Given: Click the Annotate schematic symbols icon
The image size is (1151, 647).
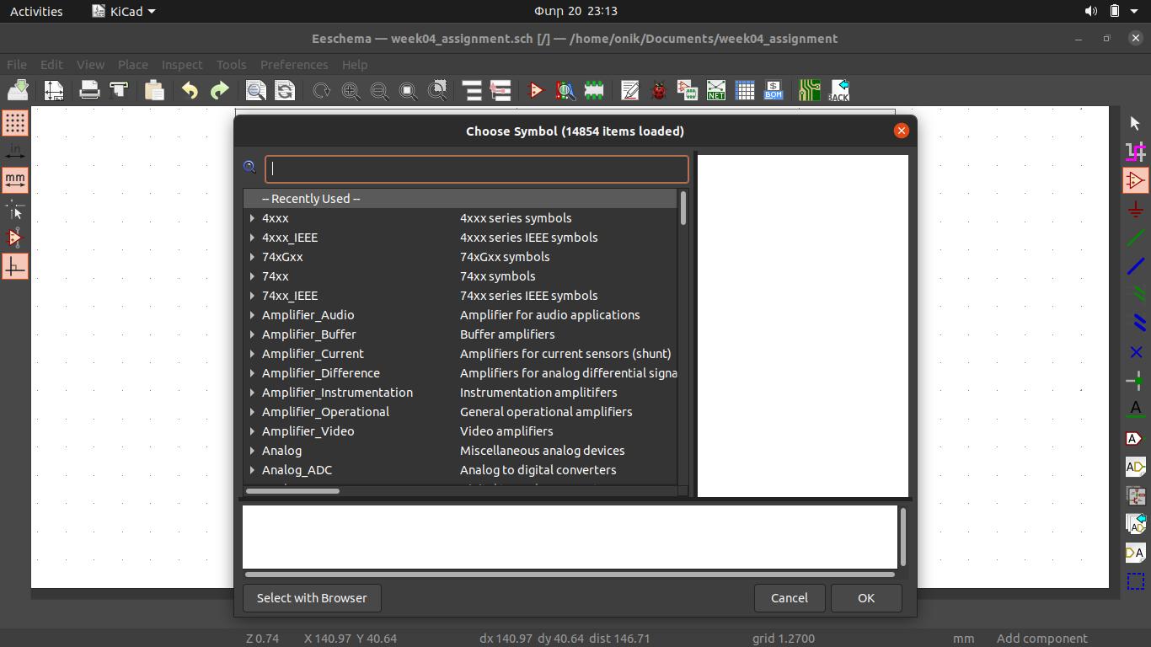Looking at the screenshot, I should point(630,90).
